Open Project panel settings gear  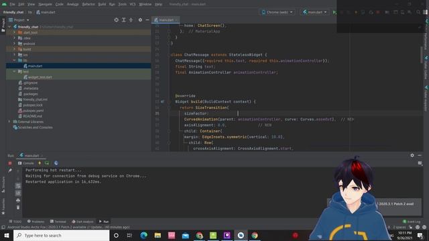tap(140, 20)
